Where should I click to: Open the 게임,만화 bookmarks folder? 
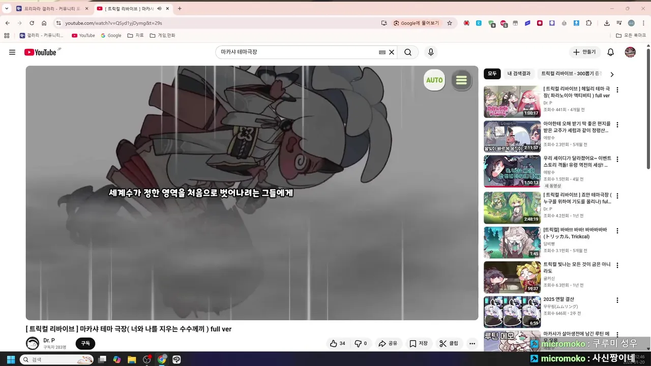pos(162,36)
